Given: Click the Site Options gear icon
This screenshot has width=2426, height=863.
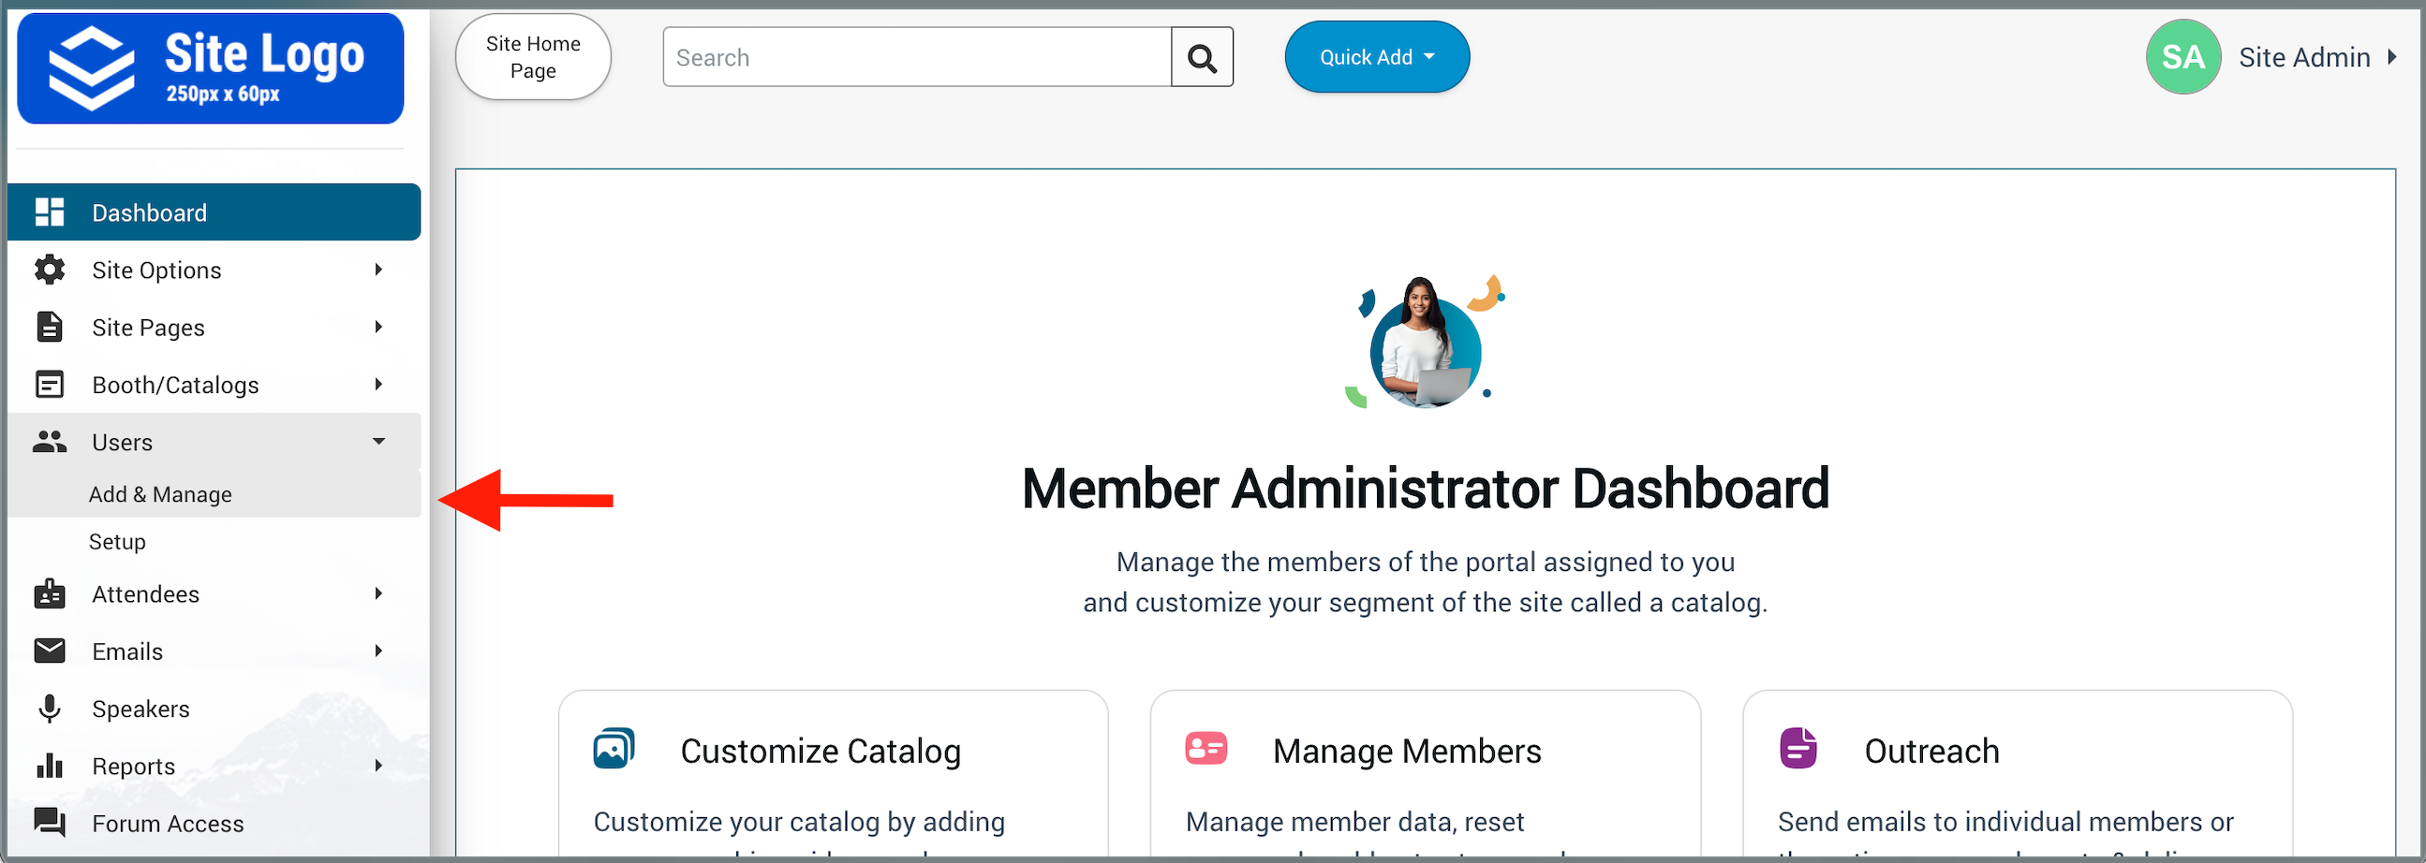Looking at the screenshot, I should click(49, 271).
